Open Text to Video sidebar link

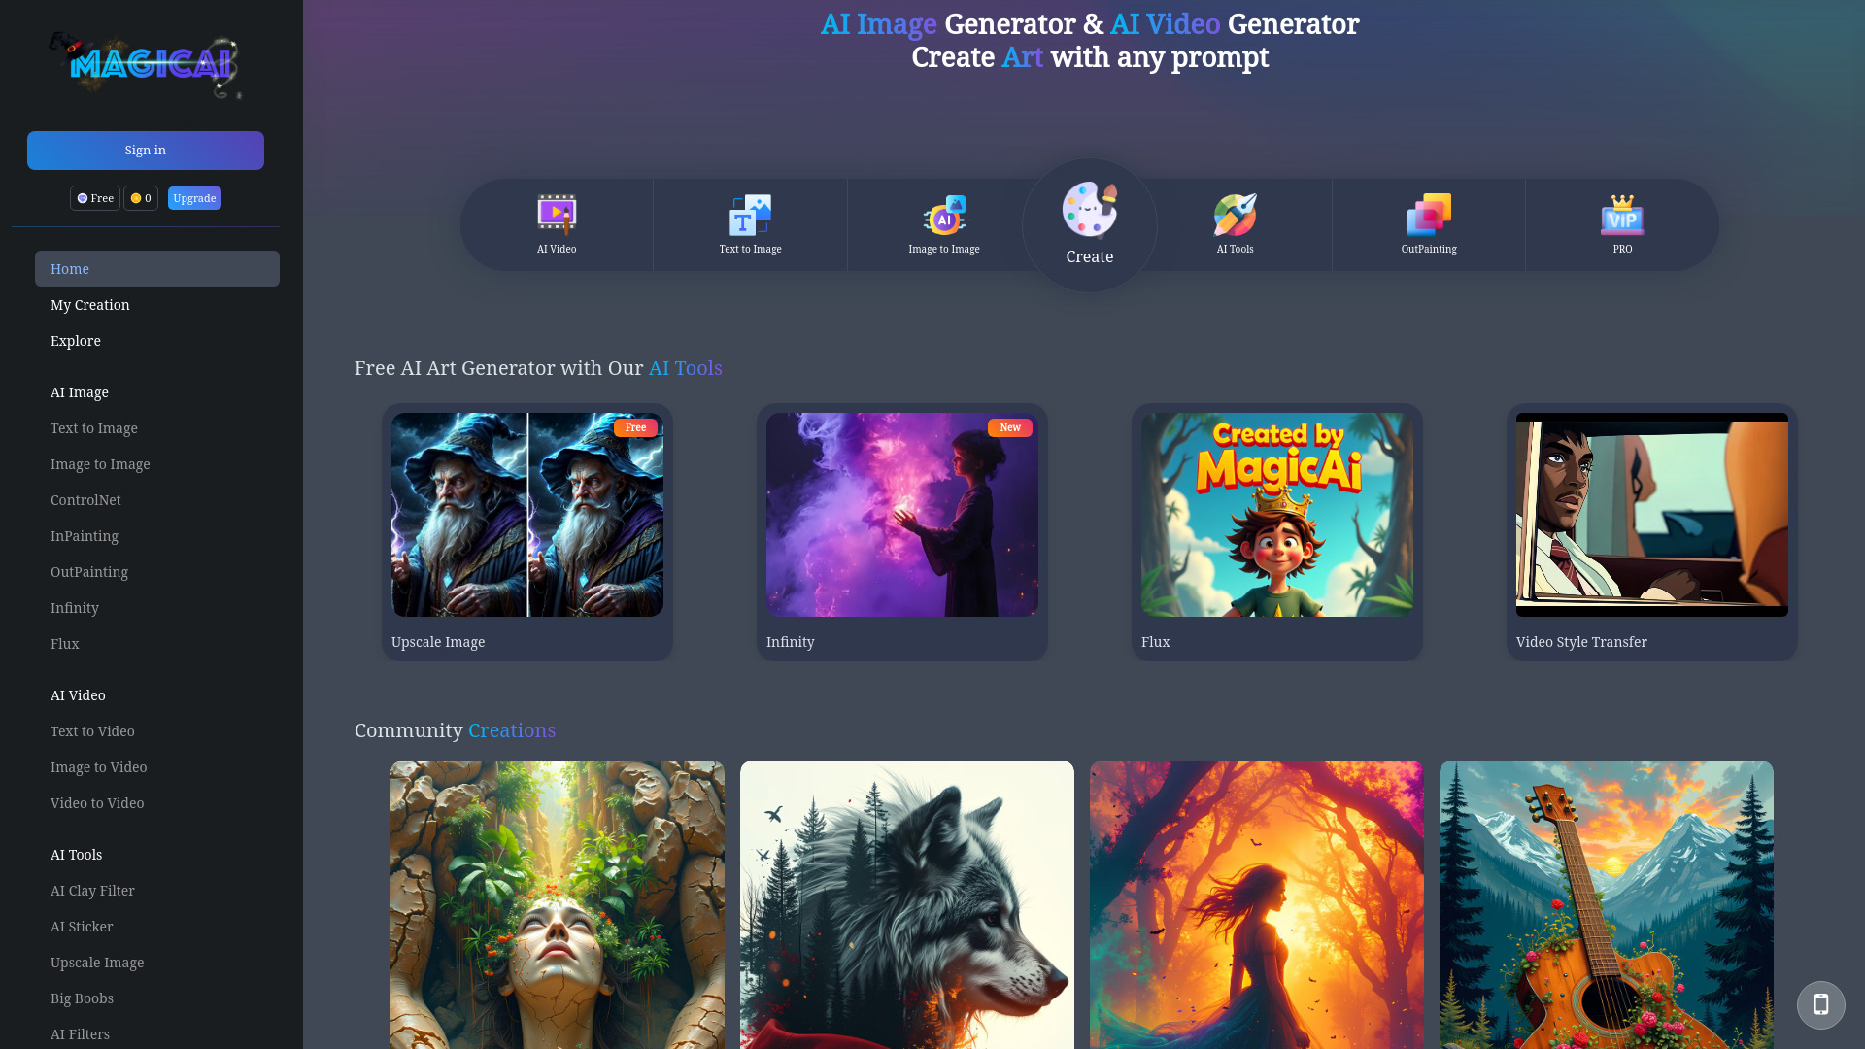click(x=92, y=731)
